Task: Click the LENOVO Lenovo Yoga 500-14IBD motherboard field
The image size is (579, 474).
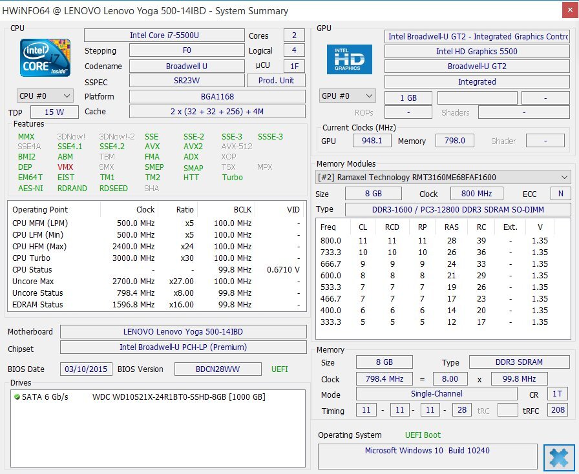Action: tap(182, 331)
